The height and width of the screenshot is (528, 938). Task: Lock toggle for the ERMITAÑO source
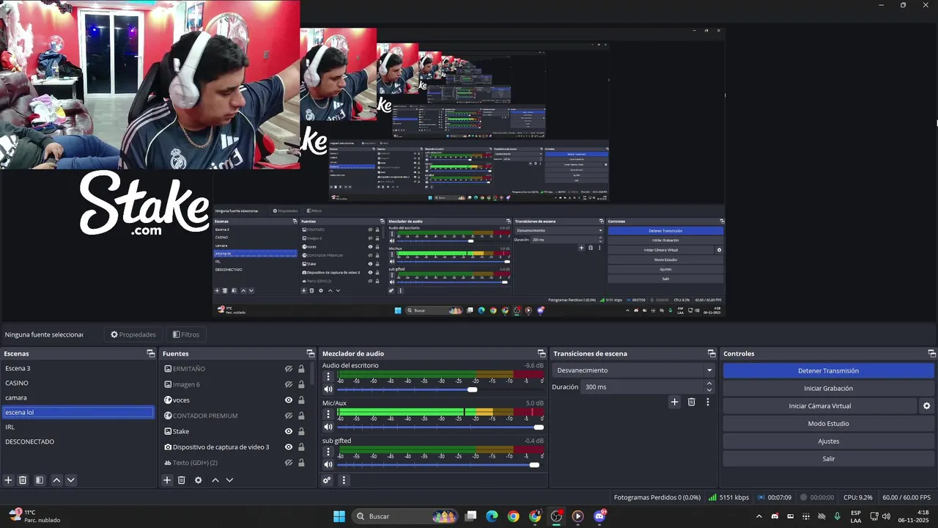point(301,369)
